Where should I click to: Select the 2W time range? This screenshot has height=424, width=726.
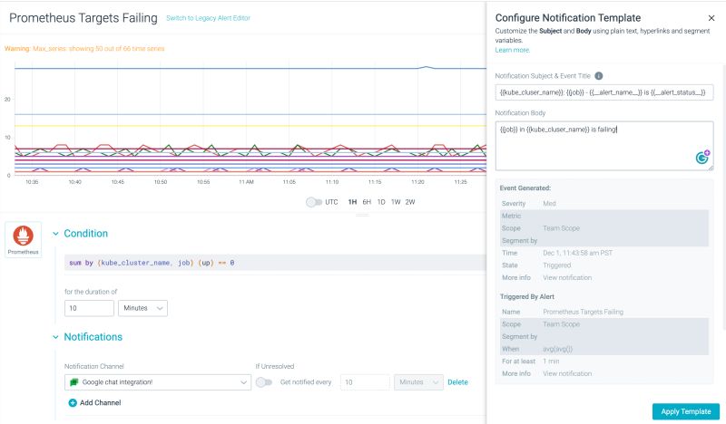coord(410,202)
